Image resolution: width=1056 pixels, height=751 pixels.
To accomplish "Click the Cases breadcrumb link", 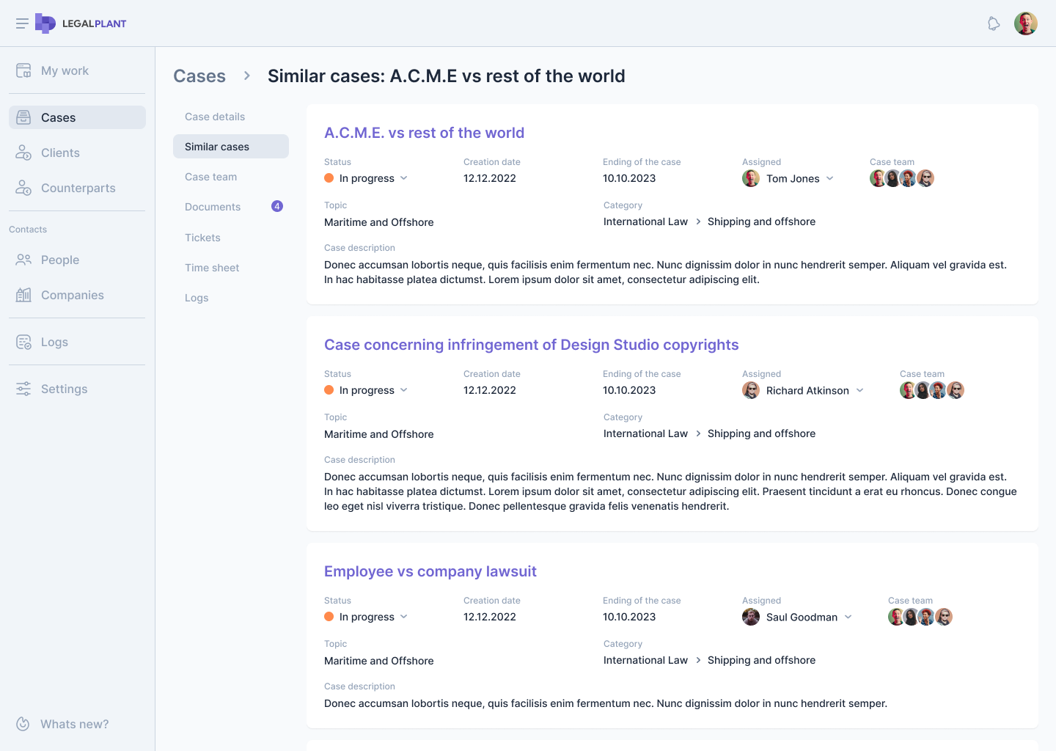I will (199, 76).
